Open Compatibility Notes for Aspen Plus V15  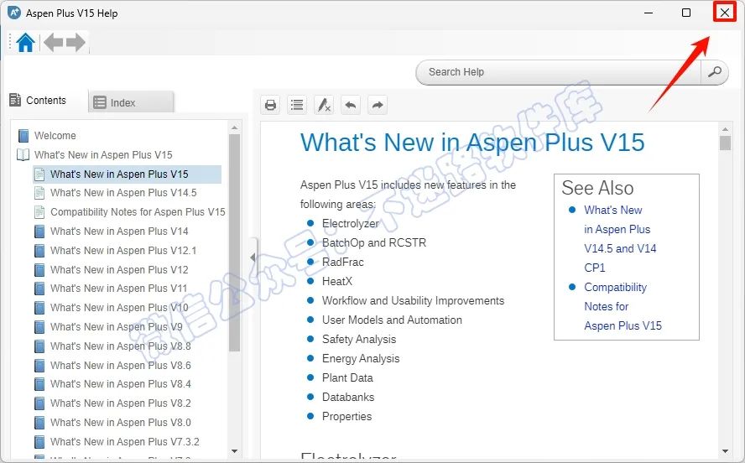[138, 212]
